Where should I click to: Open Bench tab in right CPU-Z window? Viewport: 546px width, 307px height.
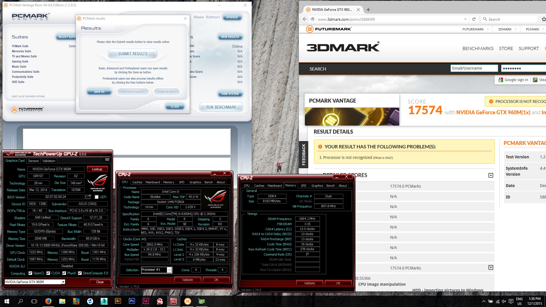[x=330, y=185]
